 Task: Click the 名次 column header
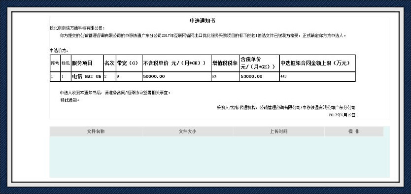coord(109,63)
